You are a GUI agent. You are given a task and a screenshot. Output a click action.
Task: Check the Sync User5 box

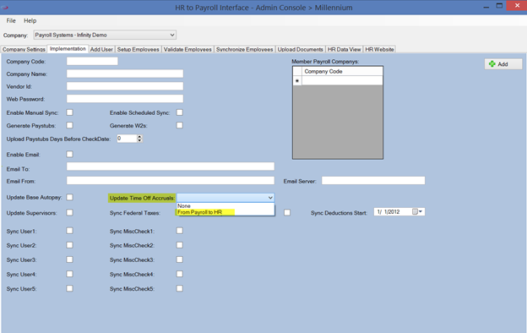[69, 288]
